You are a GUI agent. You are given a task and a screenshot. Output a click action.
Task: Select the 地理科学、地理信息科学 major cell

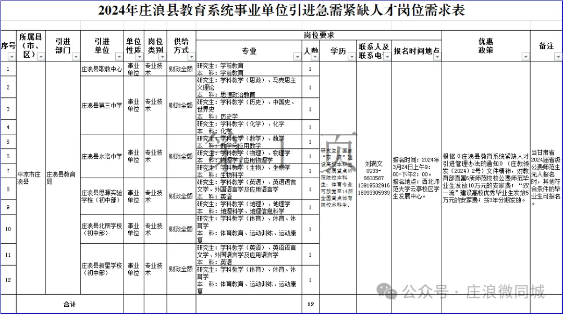(249, 207)
